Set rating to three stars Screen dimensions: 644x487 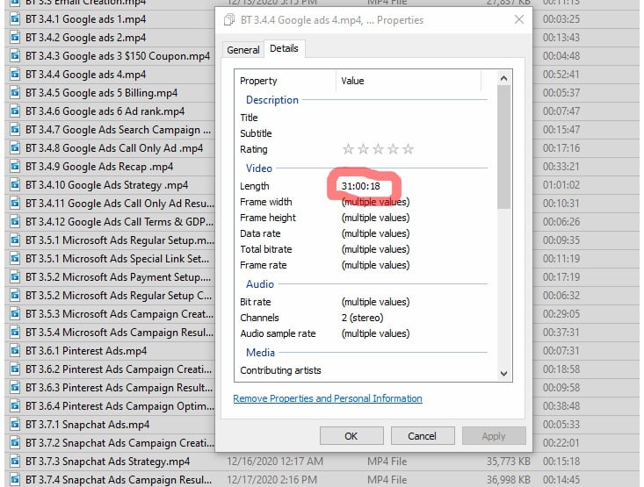coord(378,150)
